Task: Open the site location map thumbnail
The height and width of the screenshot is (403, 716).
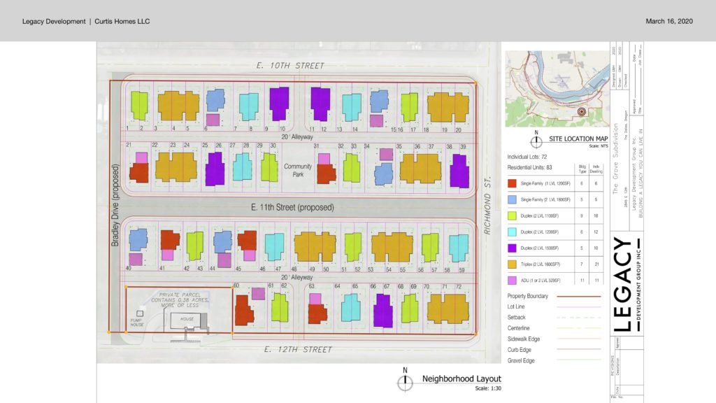Action: pos(557,89)
